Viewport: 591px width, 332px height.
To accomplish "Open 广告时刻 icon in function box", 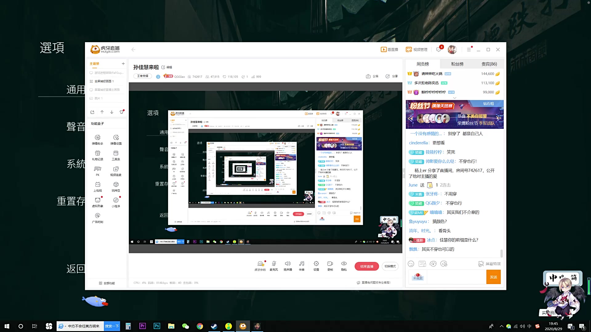I will [x=97, y=216].
